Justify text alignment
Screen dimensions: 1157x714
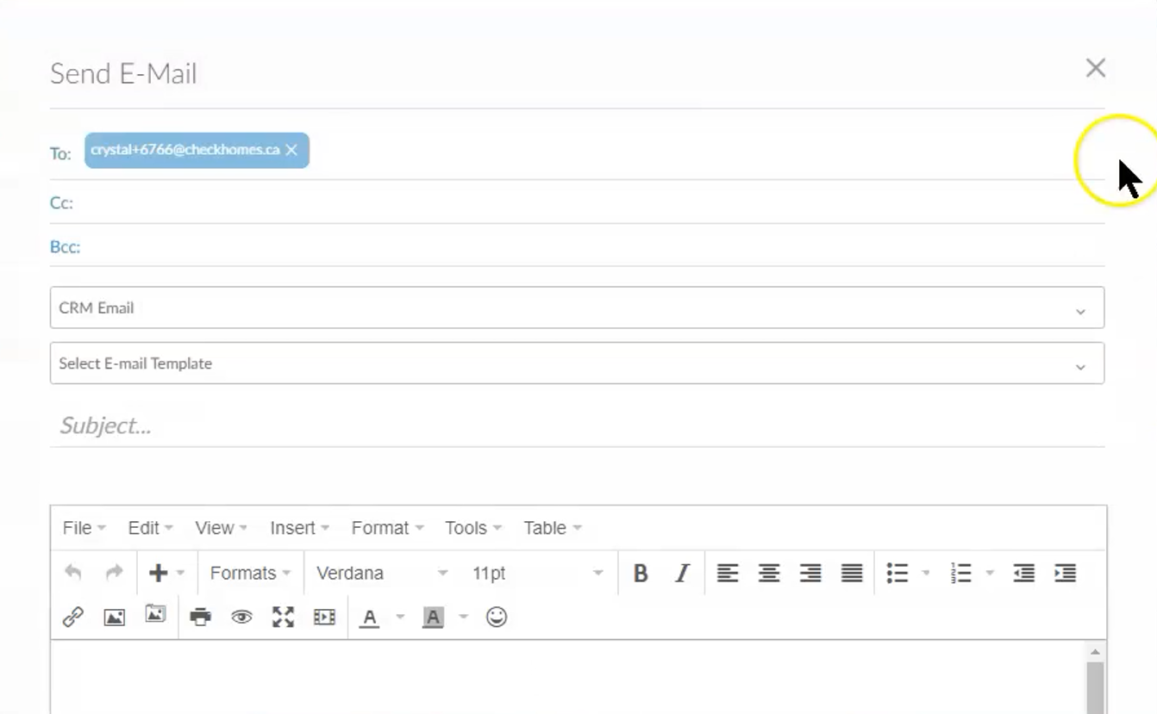[852, 574]
